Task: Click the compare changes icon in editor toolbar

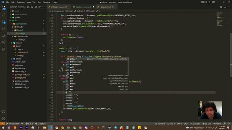Action: (221, 7)
